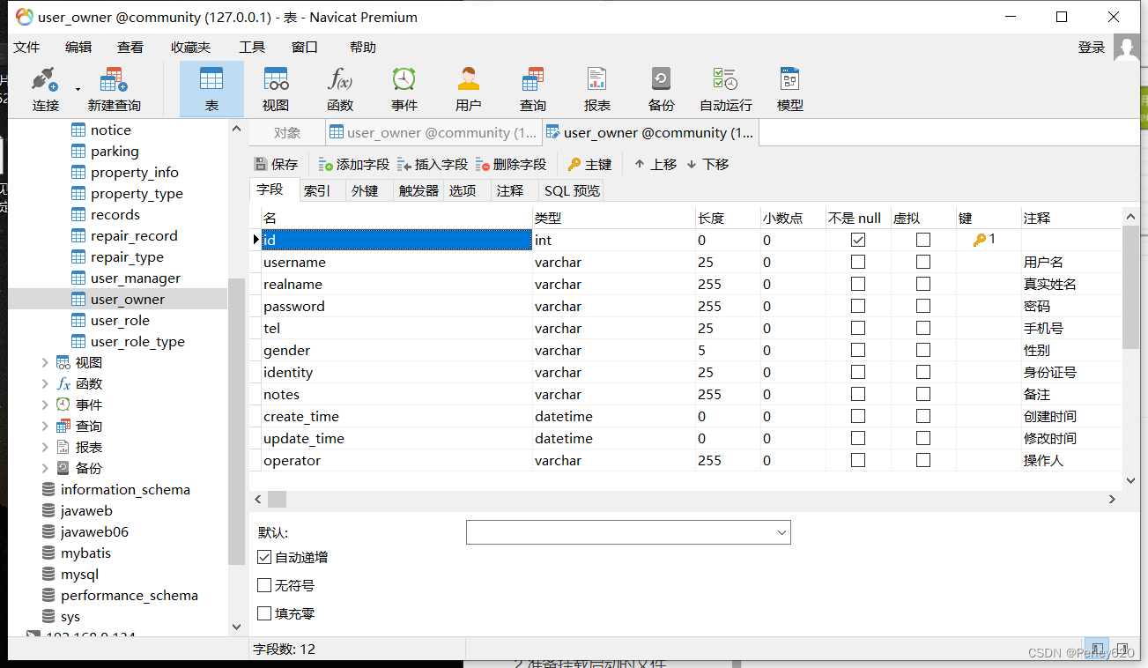The height and width of the screenshot is (668, 1148).
Task: Expand the 查询 tree node
Action: (x=45, y=427)
